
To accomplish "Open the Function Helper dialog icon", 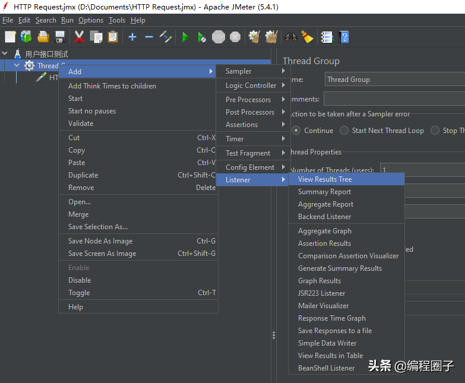I will tap(327, 37).
